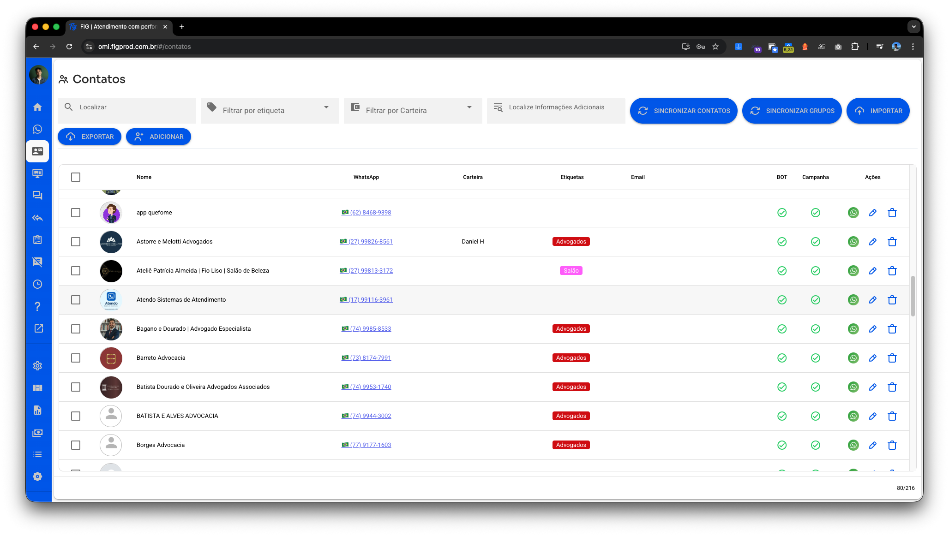Image resolution: width=949 pixels, height=536 pixels.
Task: Click the home icon in the sidebar
Action: (x=37, y=107)
